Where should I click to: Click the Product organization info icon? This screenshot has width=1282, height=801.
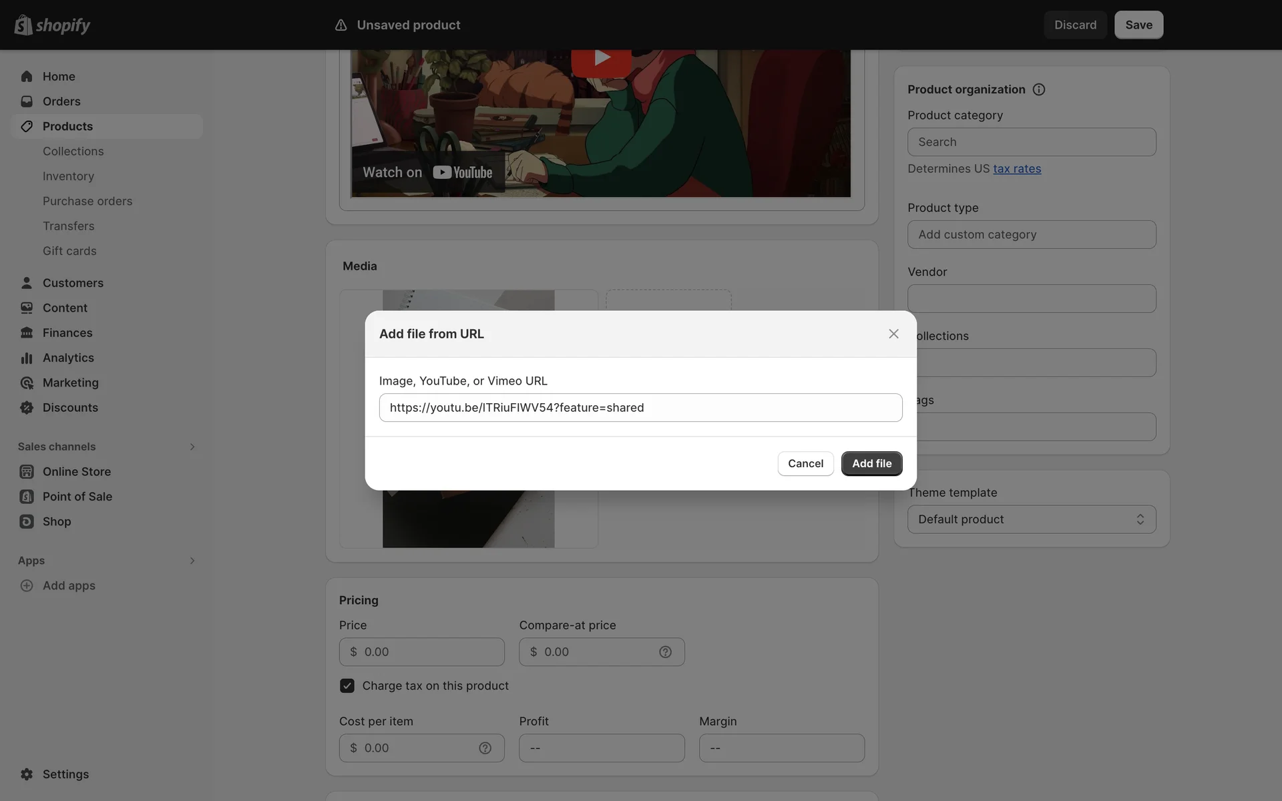(x=1039, y=89)
